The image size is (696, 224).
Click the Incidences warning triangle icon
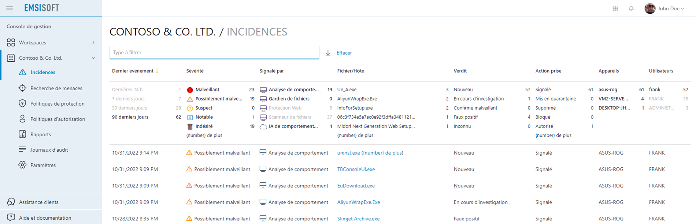[x=22, y=72]
